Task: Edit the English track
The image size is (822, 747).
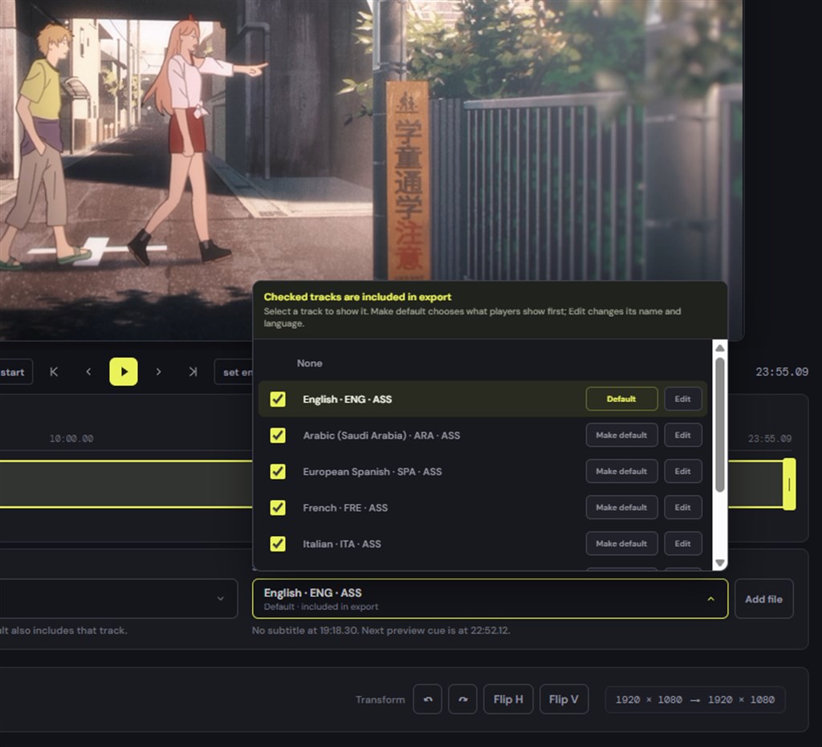Action: pos(683,399)
